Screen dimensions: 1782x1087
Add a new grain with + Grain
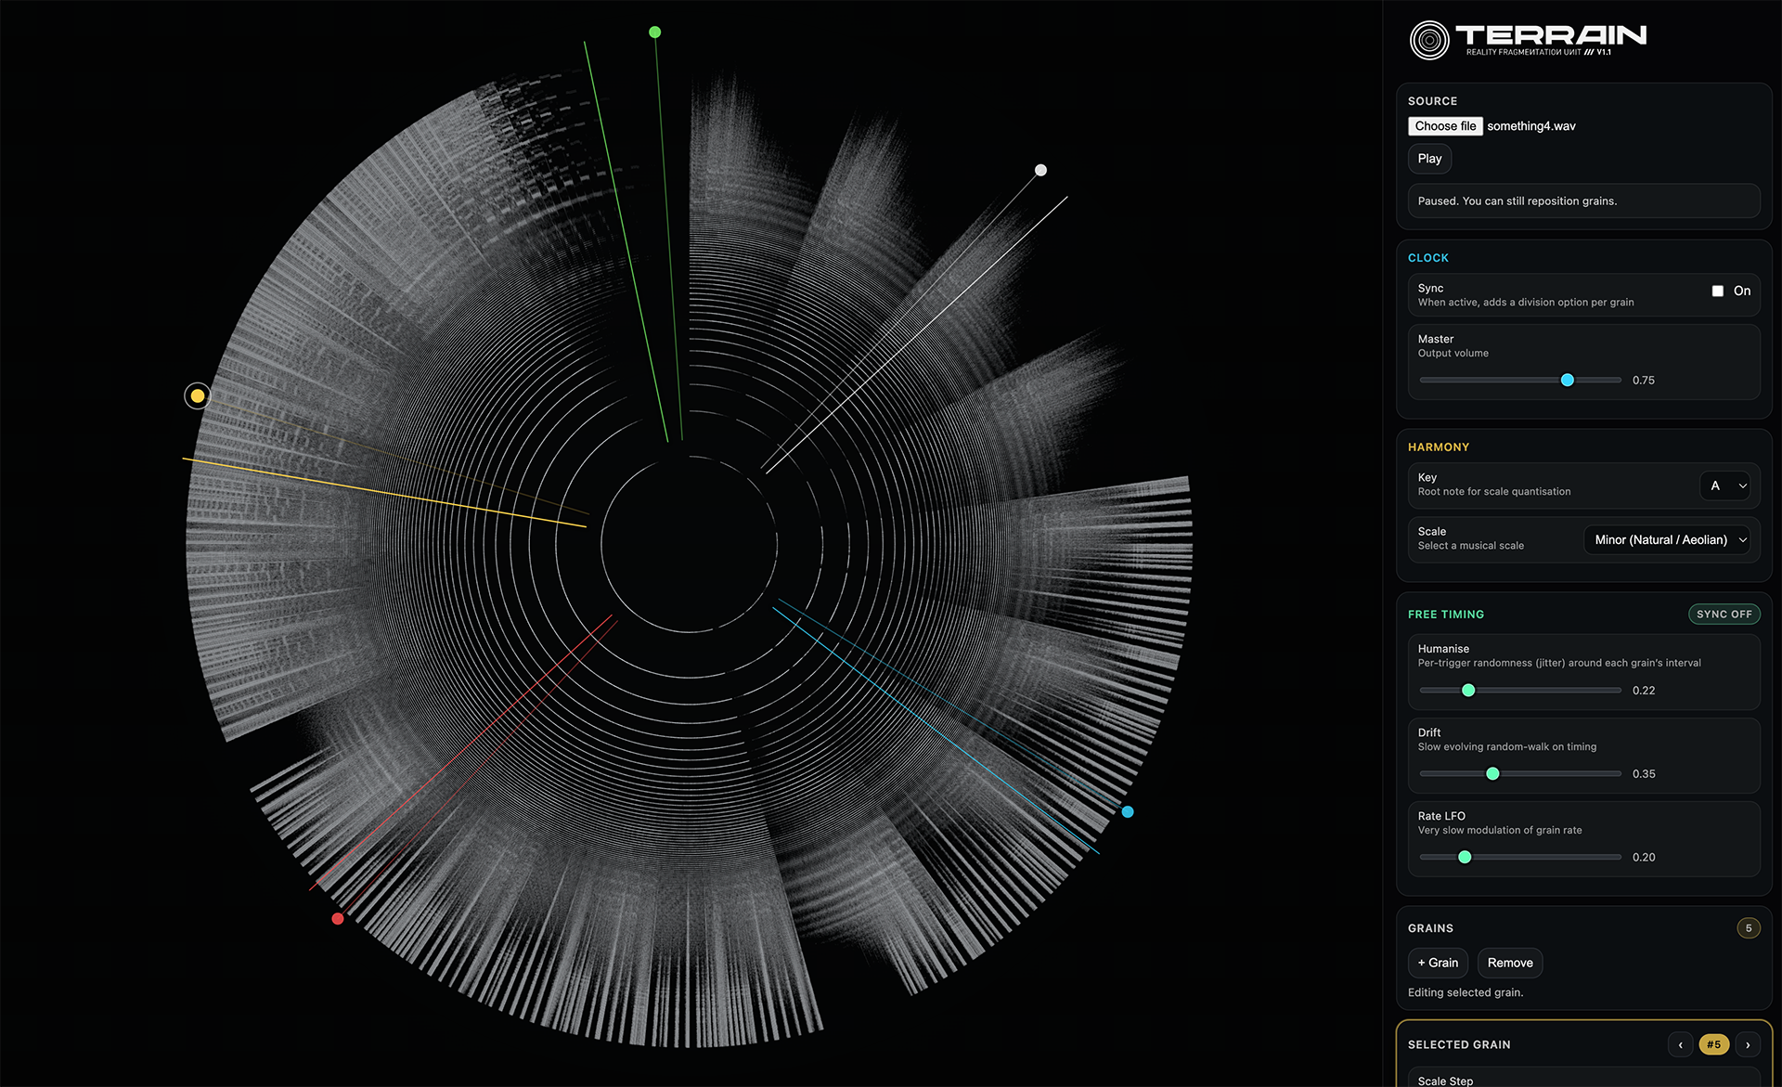[x=1438, y=963]
